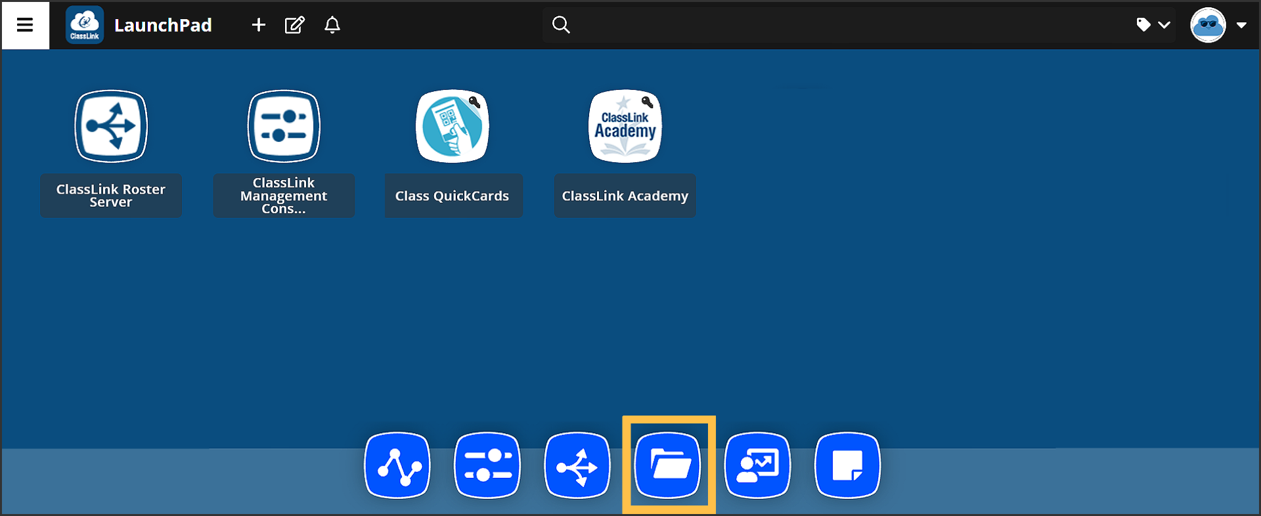Open Roster Server arrows icon in dock
Screen dimensions: 1261x516
(577, 465)
